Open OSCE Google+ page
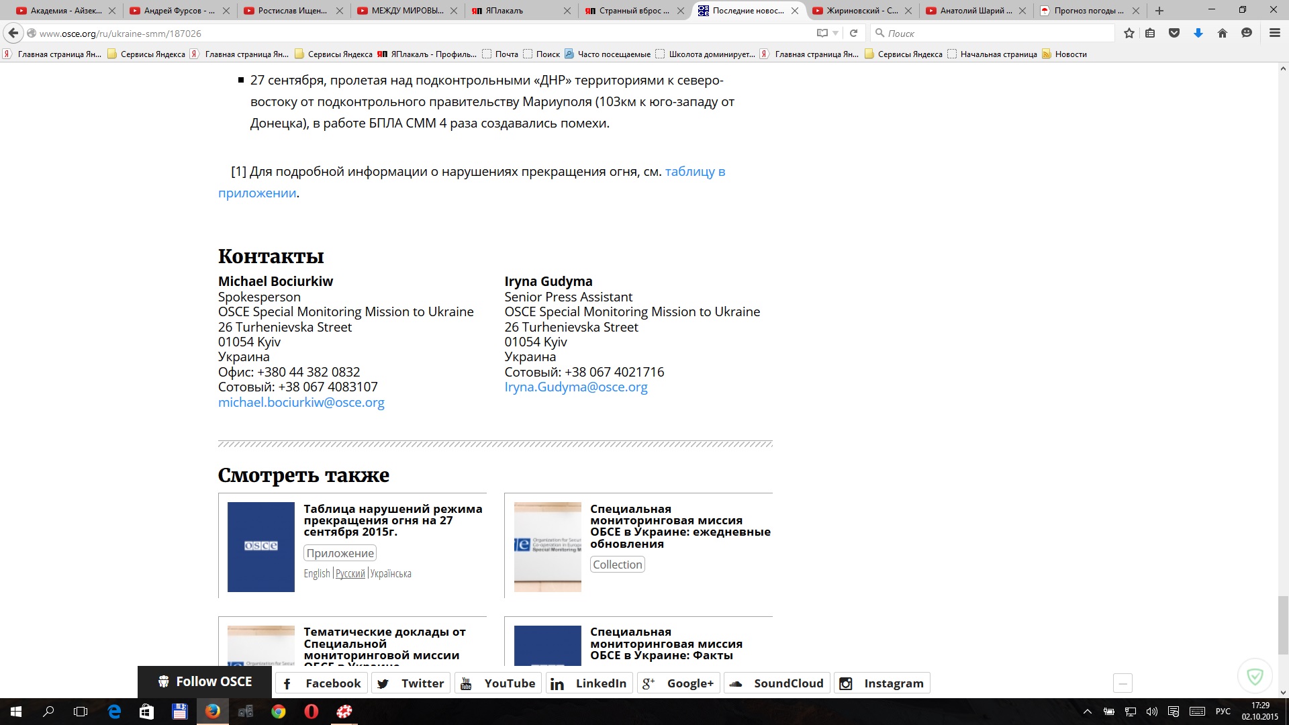The width and height of the screenshot is (1289, 725). (x=679, y=683)
